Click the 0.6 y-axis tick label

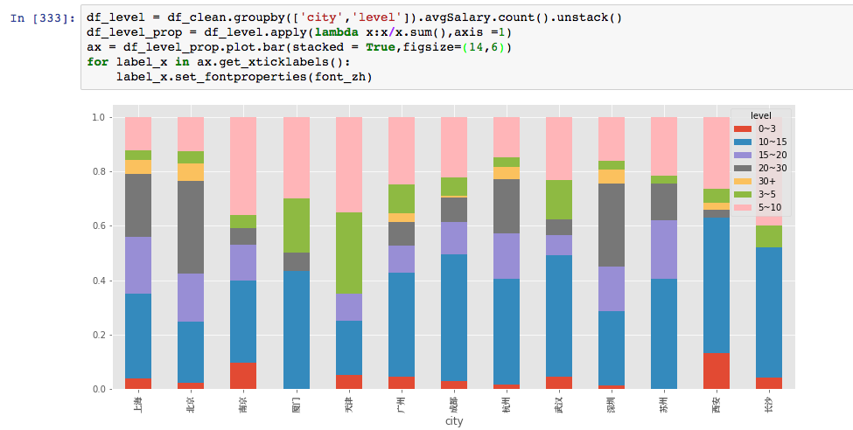99,226
